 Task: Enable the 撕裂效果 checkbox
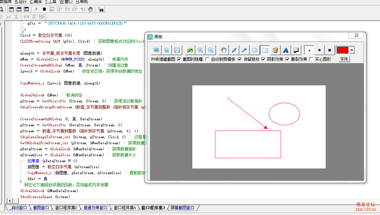click(x=311, y=59)
